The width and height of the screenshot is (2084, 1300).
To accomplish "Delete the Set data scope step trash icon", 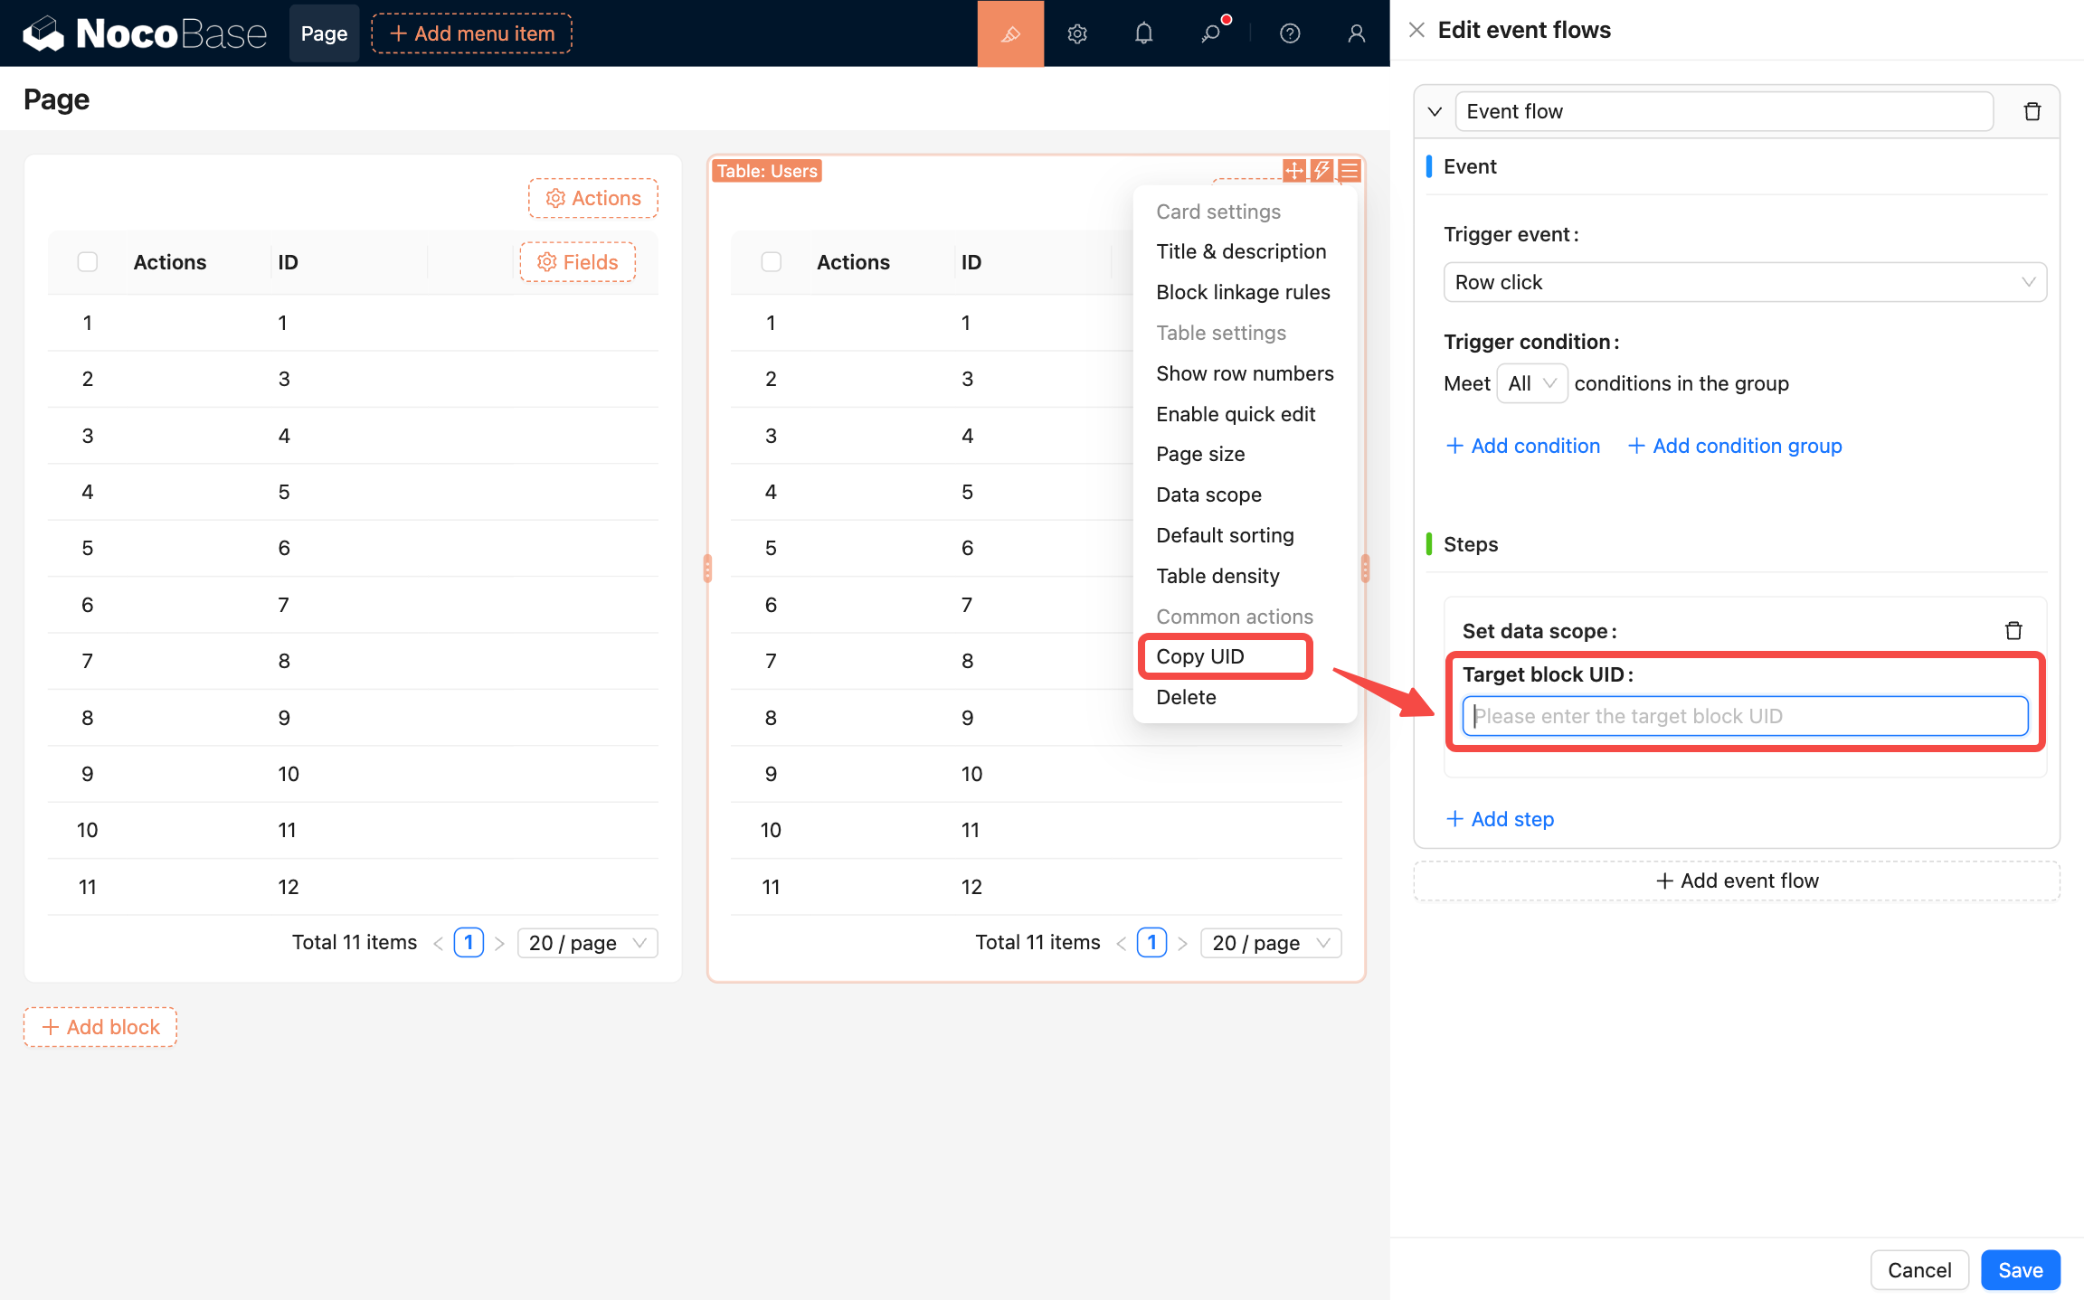I will point(2013,630).
